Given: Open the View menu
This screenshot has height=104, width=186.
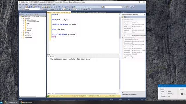Looking at the screenshot, I should [x=26, y=5].
